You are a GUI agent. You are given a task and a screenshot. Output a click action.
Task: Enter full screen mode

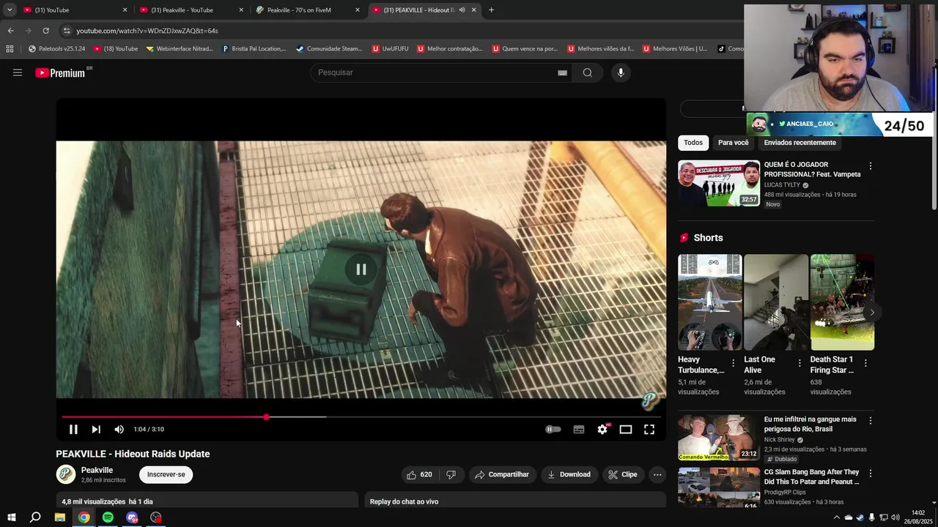pos(649,430)
